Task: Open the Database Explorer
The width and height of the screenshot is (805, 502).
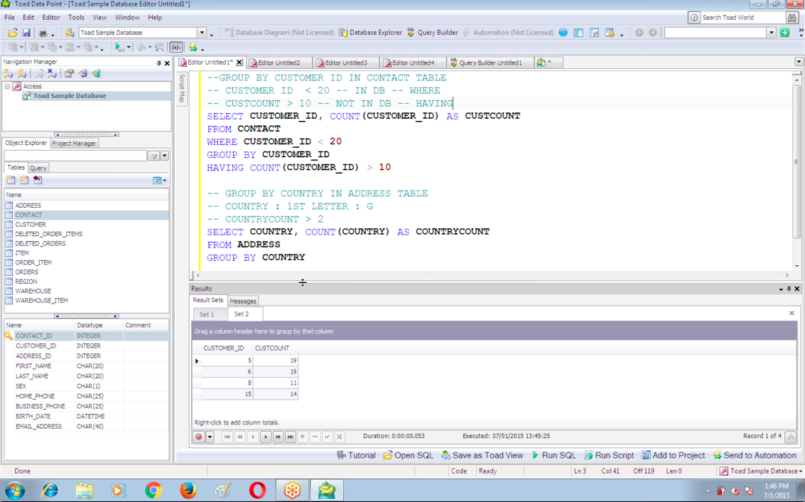Action: pyautogui.click(x=370, y=33)
